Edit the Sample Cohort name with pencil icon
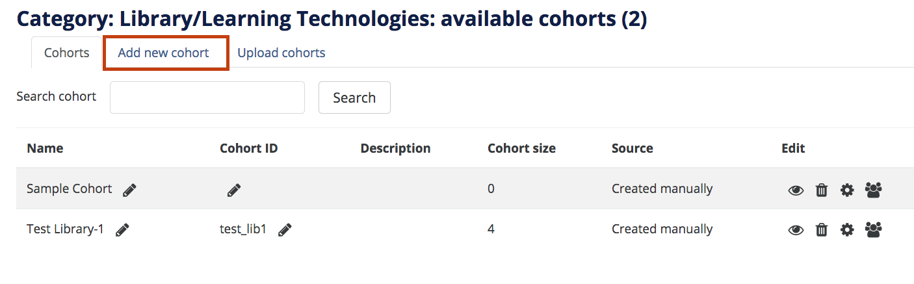 click(129, 190)
